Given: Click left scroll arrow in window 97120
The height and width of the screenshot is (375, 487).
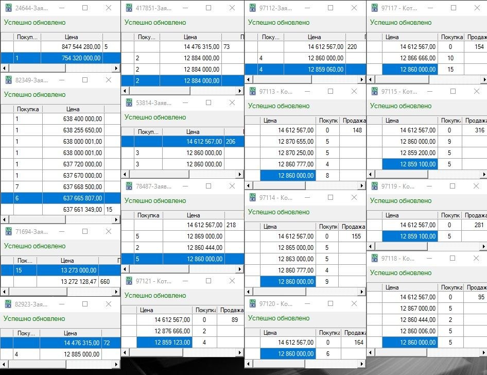Looking at the screenshot, I should 248,364.
